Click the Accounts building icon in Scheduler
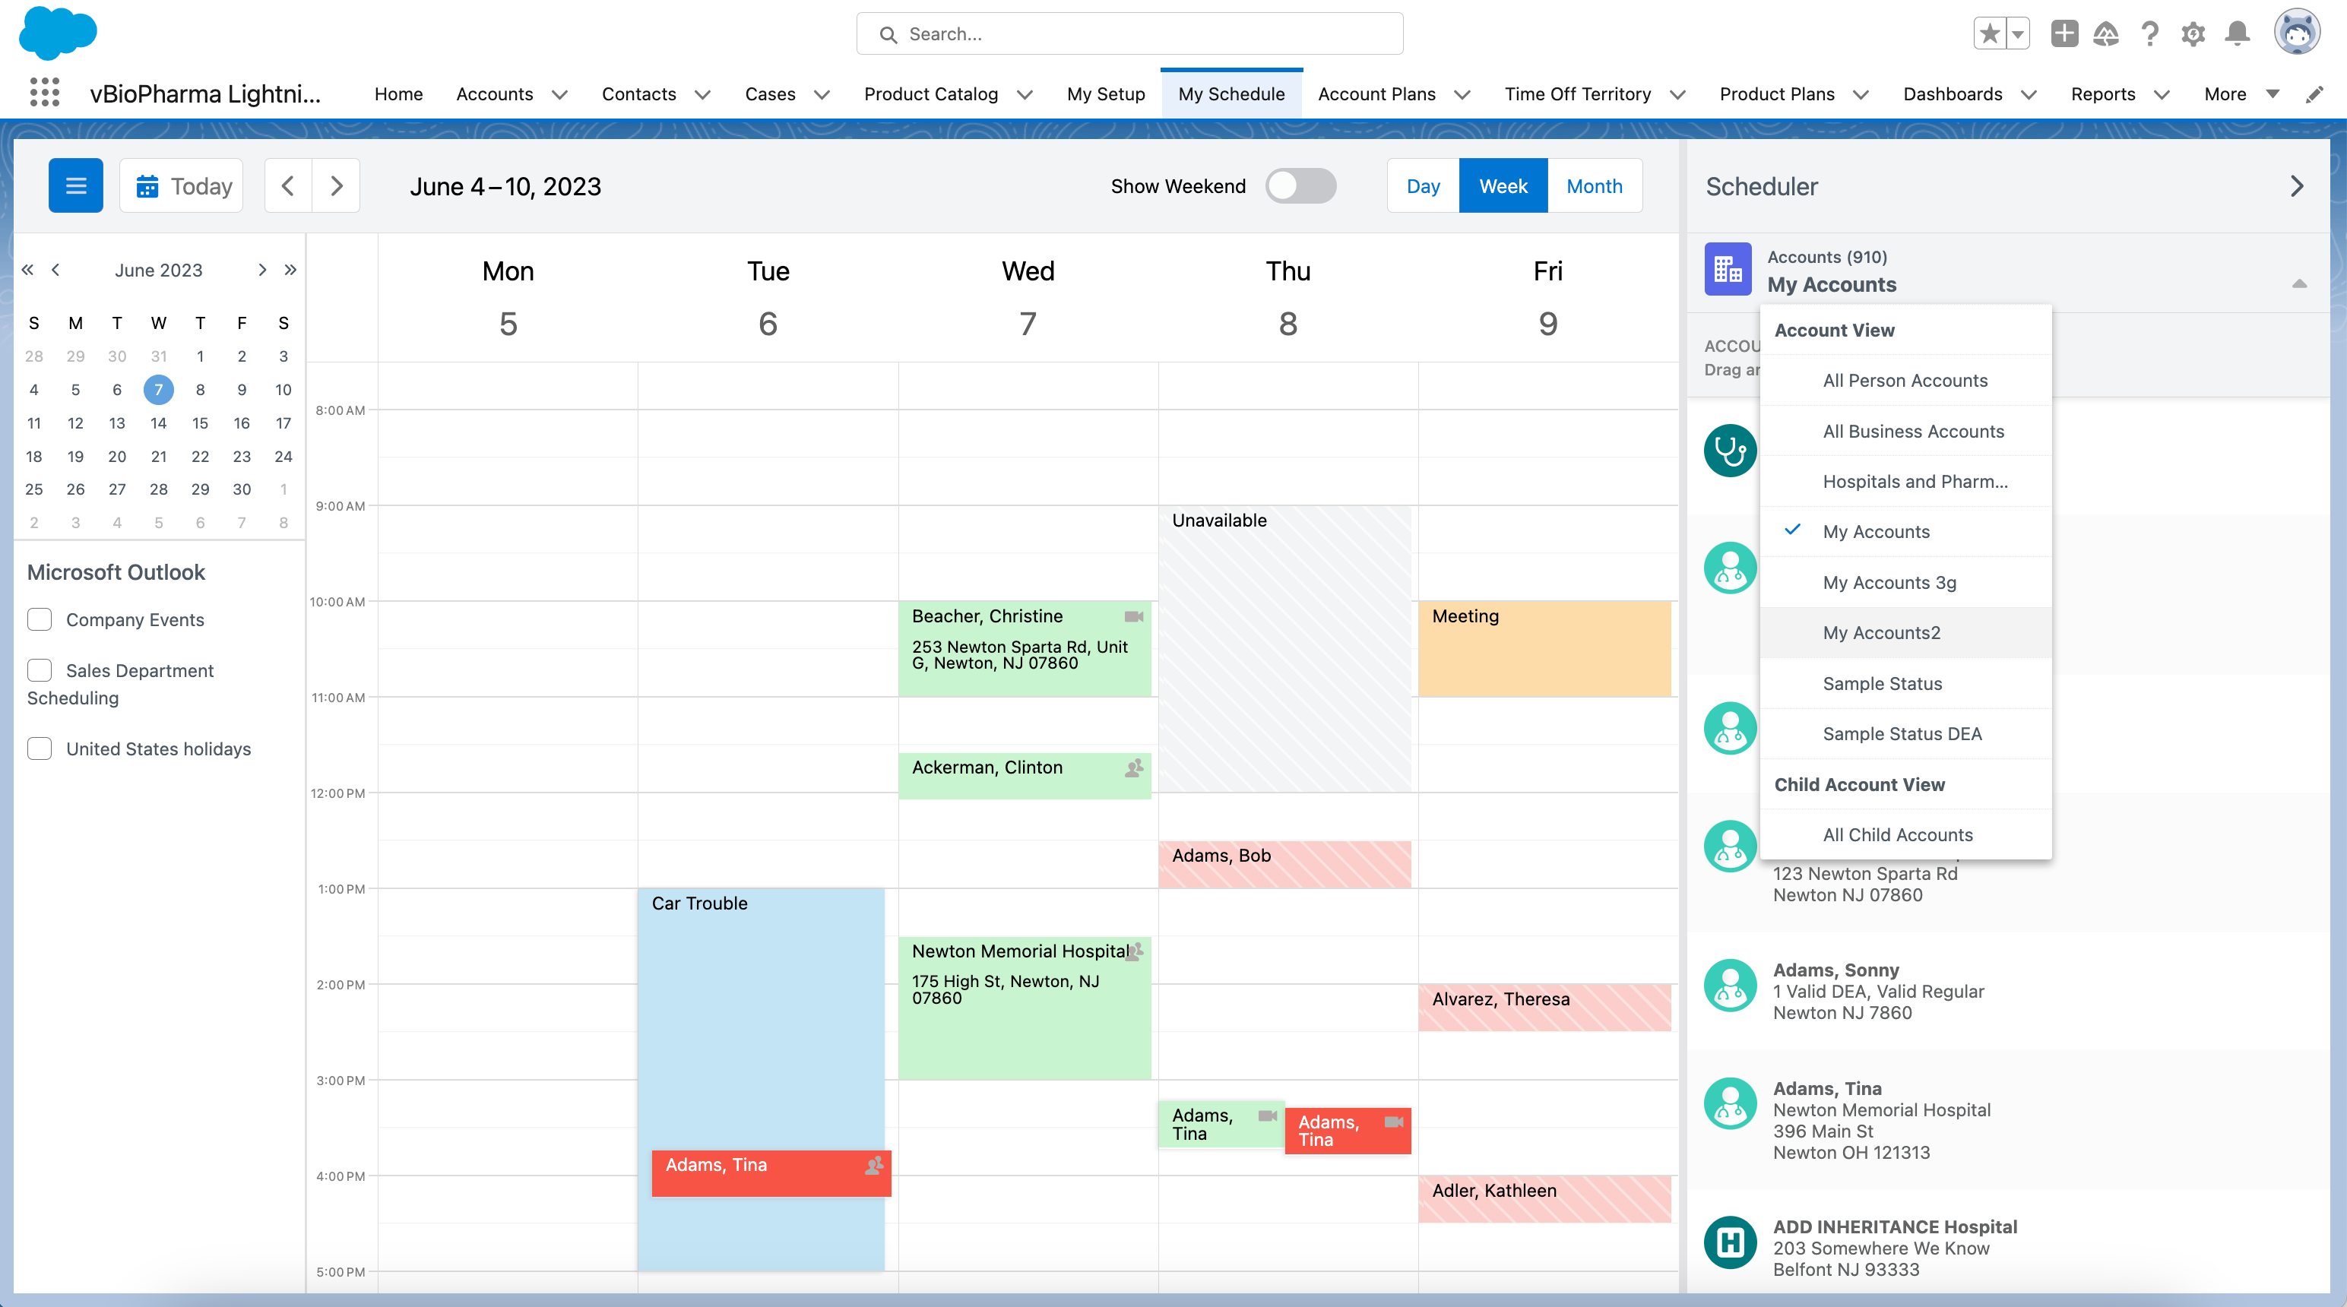This screenshot has width=2347, height=1307. (1728, 270)
